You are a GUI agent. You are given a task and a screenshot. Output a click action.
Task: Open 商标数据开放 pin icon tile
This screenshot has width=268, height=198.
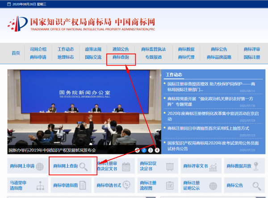(x=256, y=167)
